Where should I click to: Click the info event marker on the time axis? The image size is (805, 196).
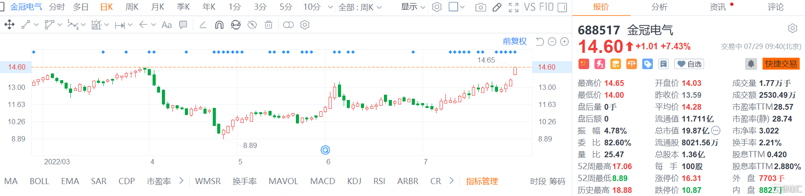click(325, 150)
